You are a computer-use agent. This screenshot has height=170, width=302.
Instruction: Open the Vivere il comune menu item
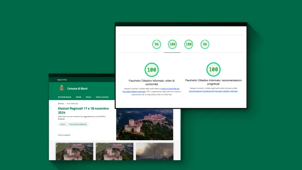102,97
